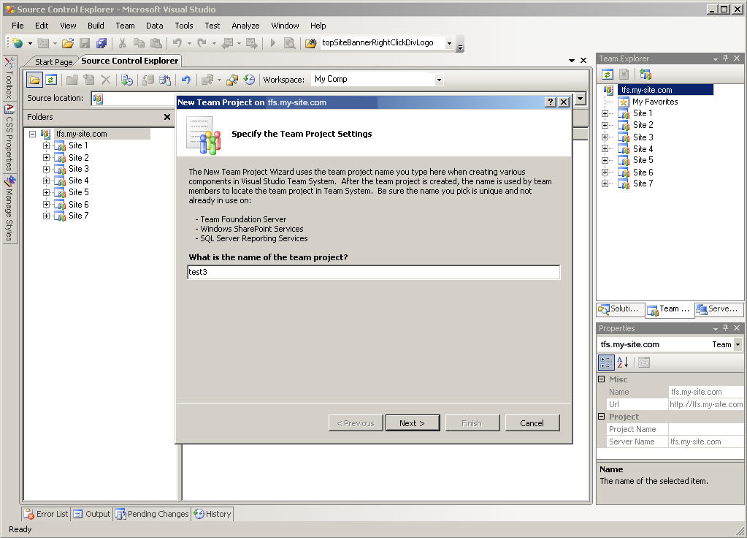Open the Toolbox side tab

[x=9, y=79]
